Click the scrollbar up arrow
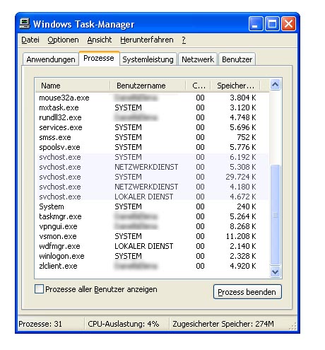 (x=275, y=84)
